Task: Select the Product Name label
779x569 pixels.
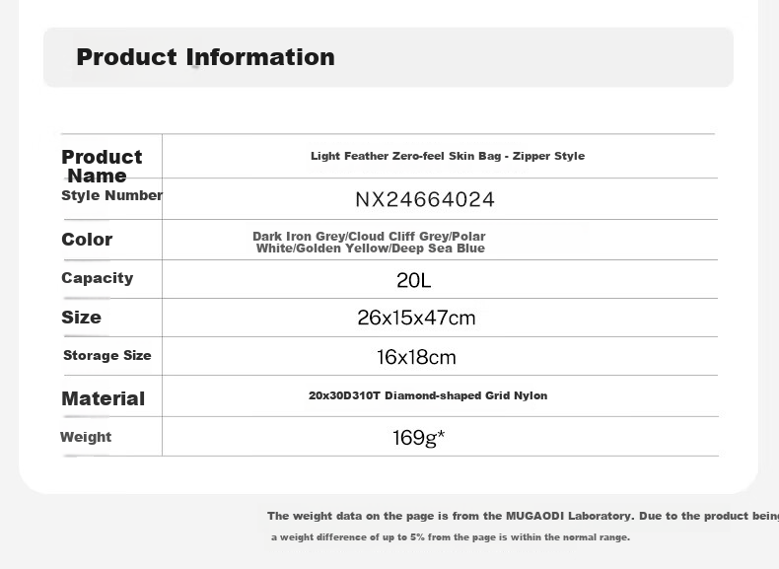Action: tap(102, 166)
